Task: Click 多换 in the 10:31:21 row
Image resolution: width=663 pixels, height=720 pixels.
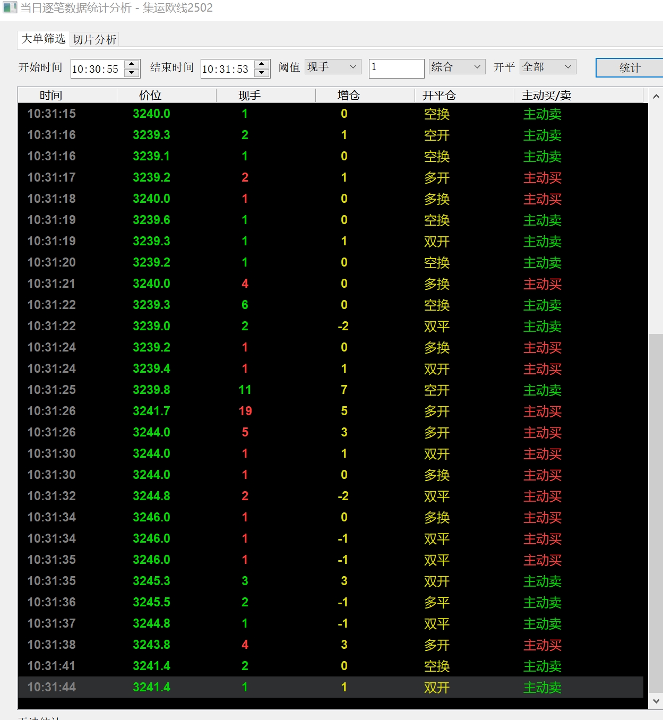Action: click(x=437, y=284)
